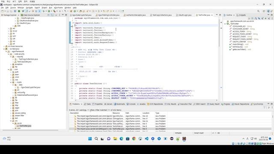This screenshot has height=154, width=274.
Task: Open the Snippets tab
Action: click(x=241, y=15)
